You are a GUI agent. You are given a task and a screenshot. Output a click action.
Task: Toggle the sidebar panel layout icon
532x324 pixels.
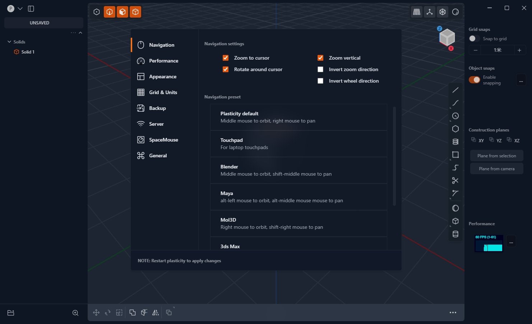click(31, 9)
